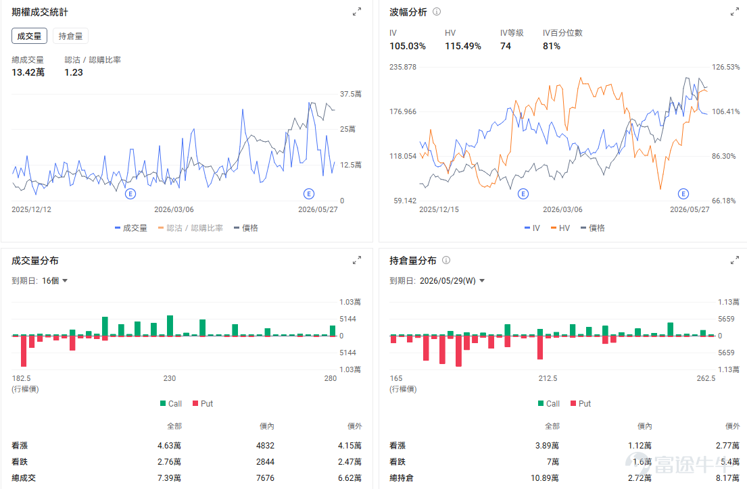This screenshot has width=747, height=489.
Task: Click the 看漲 價外 value 4.15萬
Action: (x=350, y=446)
